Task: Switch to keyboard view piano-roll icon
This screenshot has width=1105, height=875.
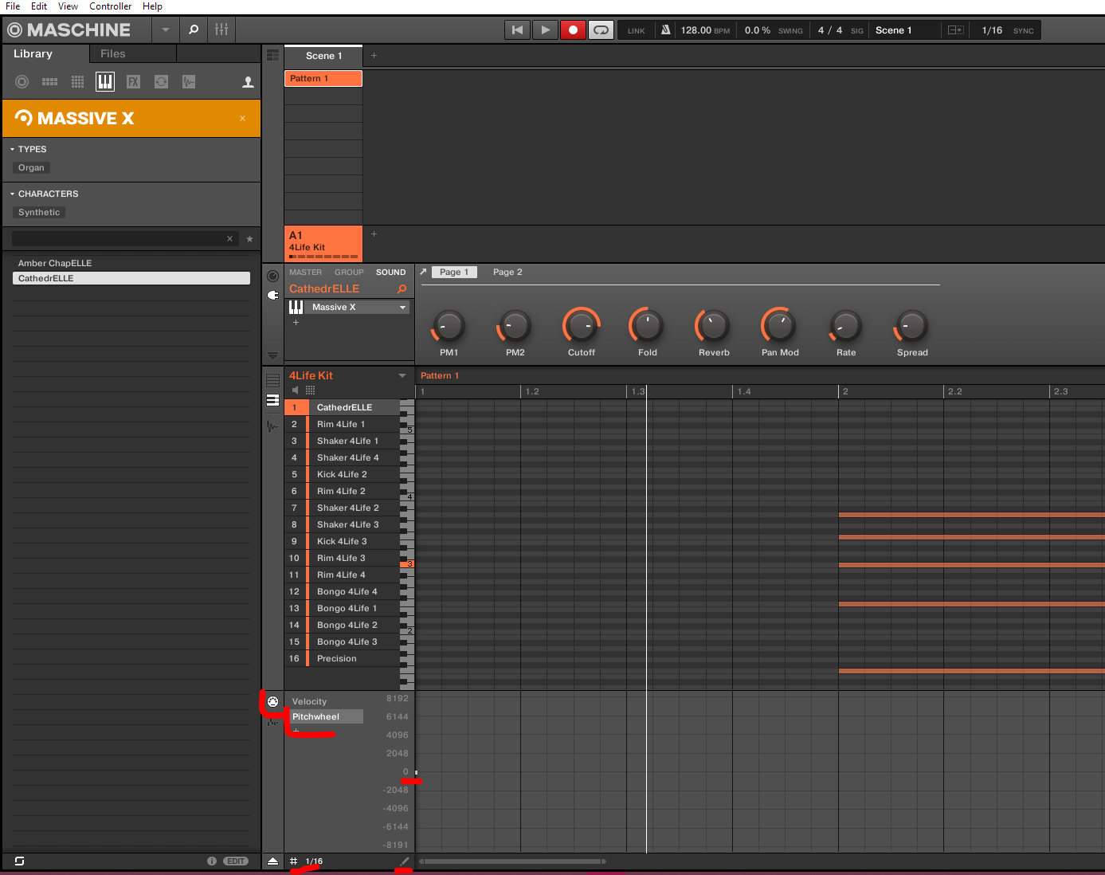Action: pyautogui.click(x=272, y=400)
